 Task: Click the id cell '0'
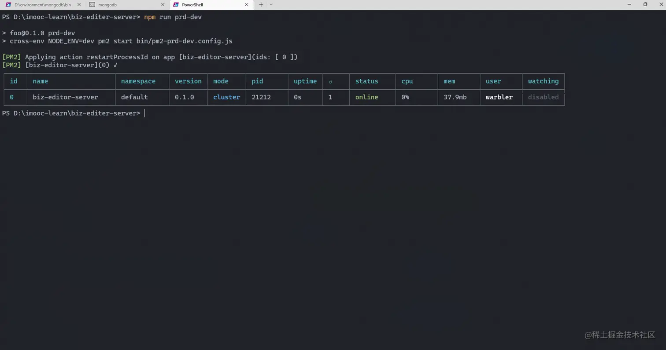[x=11, y=97]
